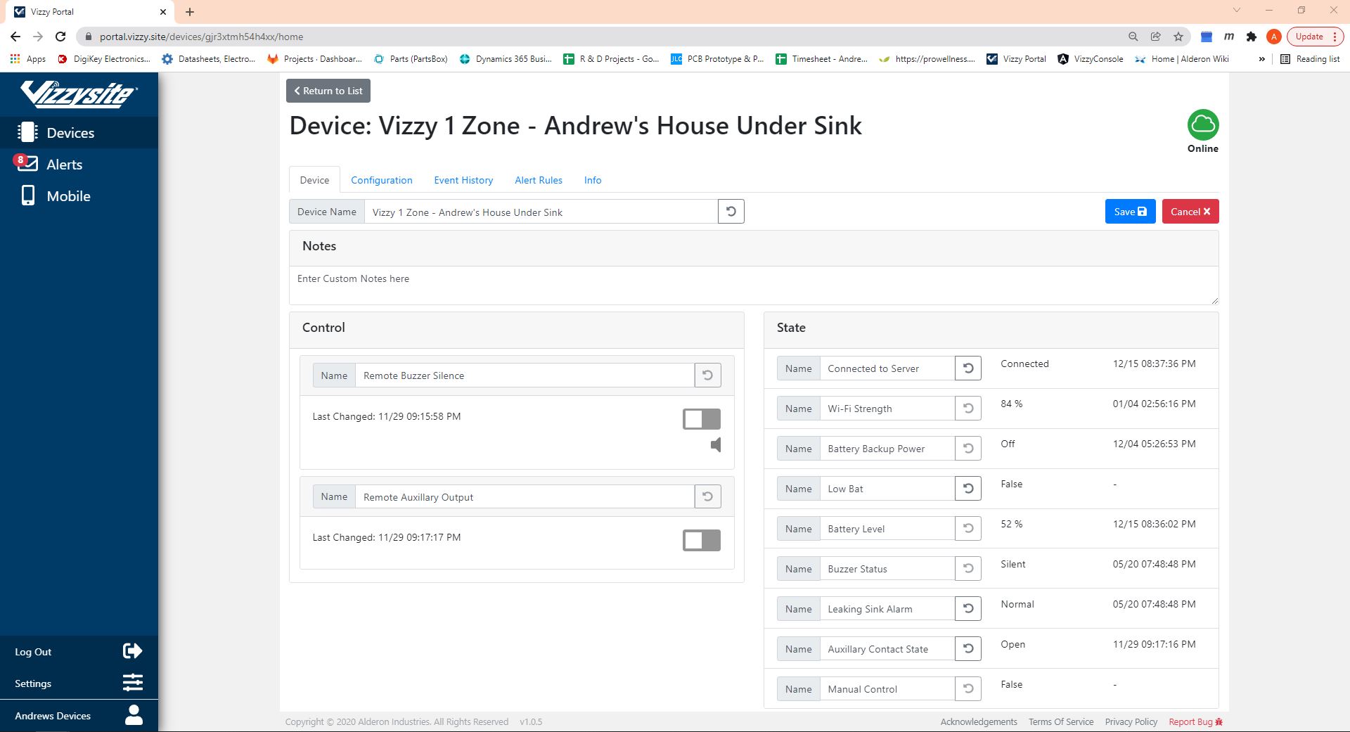Click the buzzer speaker icon

point(716,444)
